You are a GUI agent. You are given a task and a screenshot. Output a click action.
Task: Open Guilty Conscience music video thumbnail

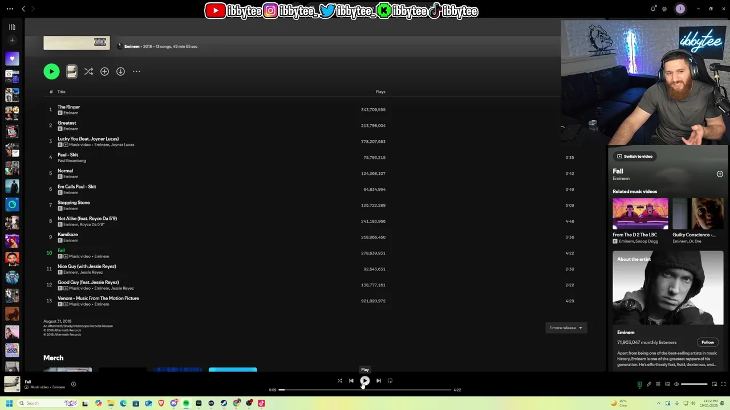(x=698, y=214)
